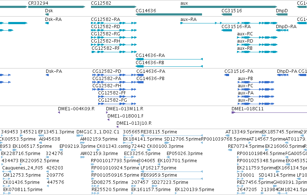307x195 pixels.
Task: Select protein aux-PA
Action: [x=246, y=93]
